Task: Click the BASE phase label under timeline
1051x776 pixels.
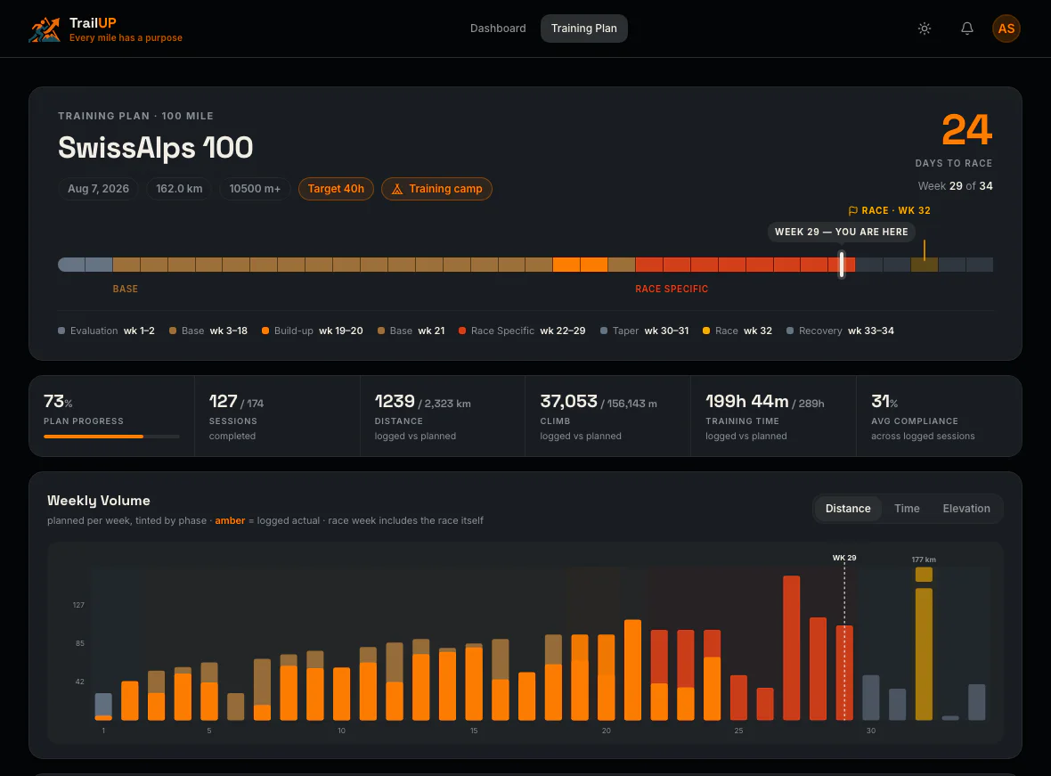Action: click(x=126, y=289)
